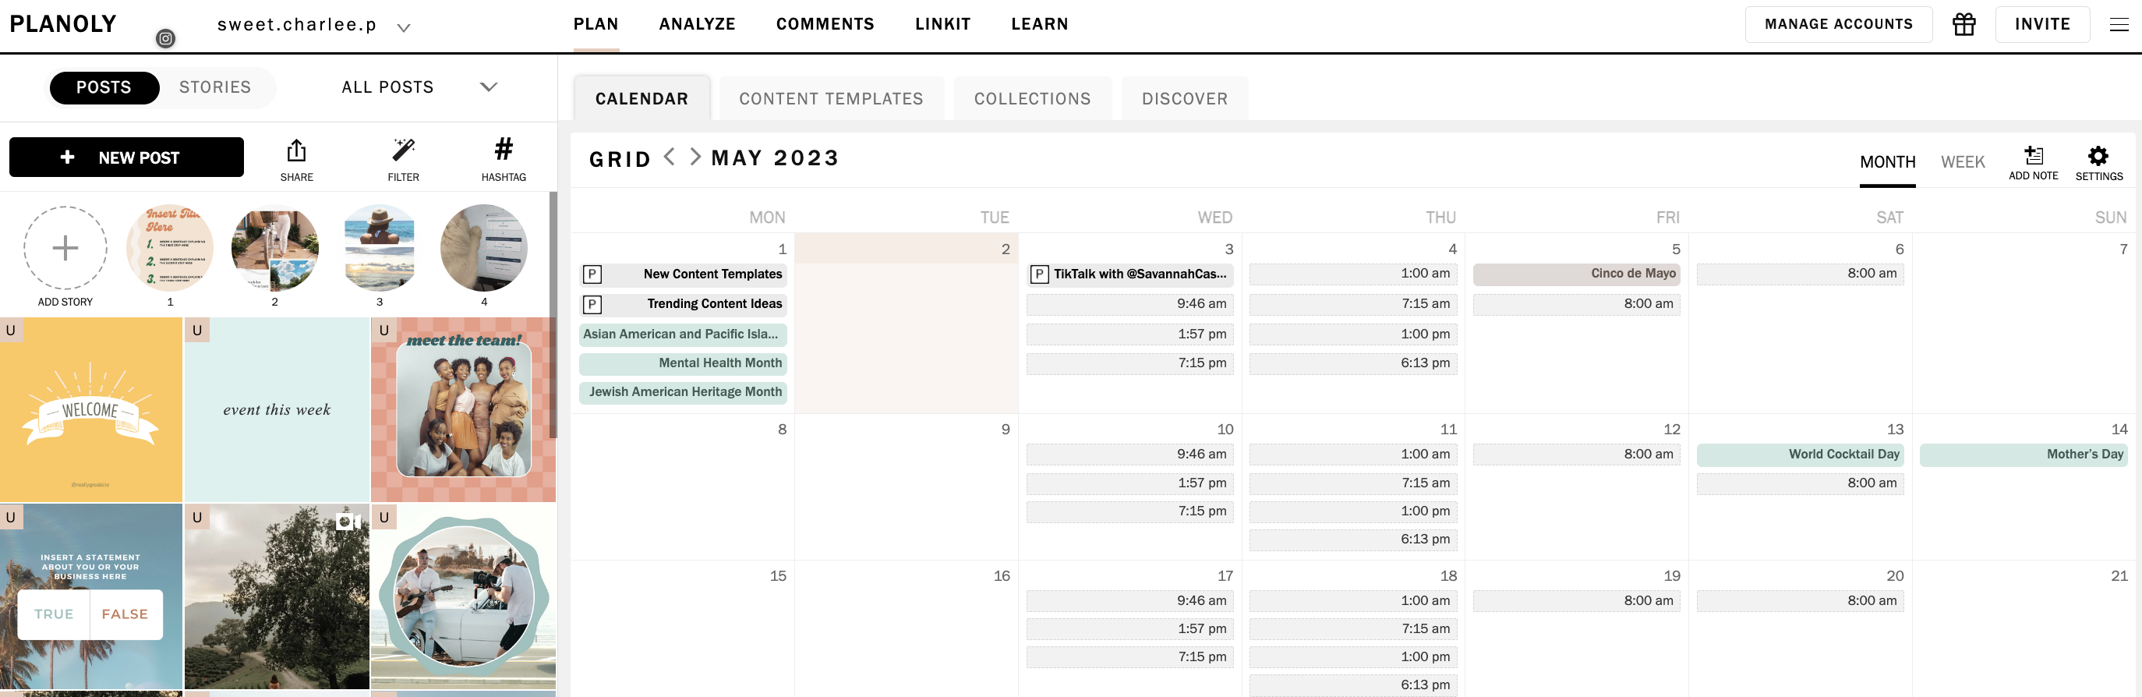Open the Filter magic wand tool
The width and height of the screenshot is (2142, 697).
(403, 150)
